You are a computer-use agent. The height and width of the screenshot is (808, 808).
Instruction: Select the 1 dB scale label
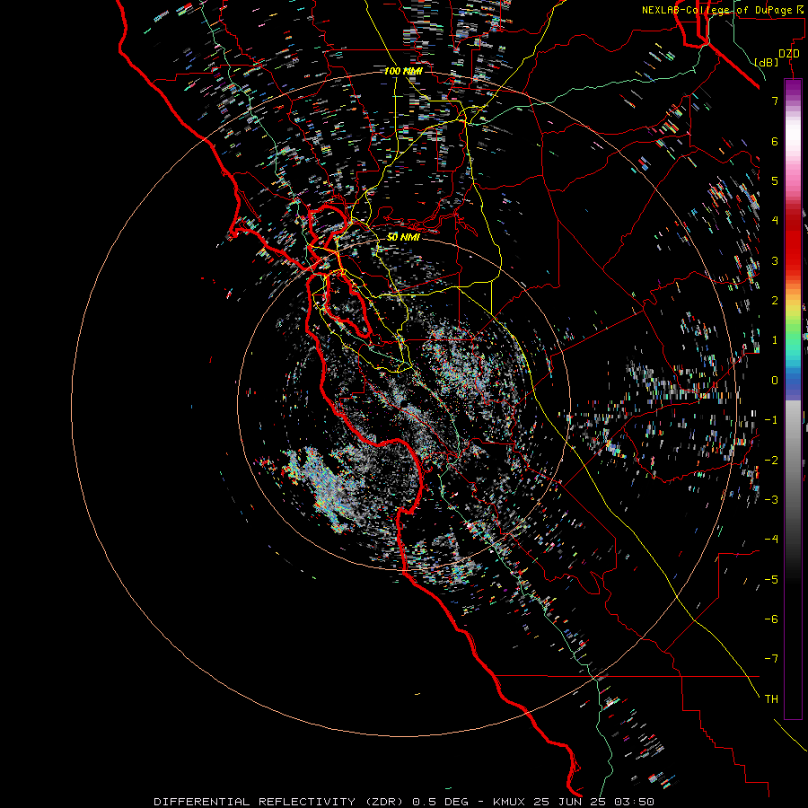point(775,340)
